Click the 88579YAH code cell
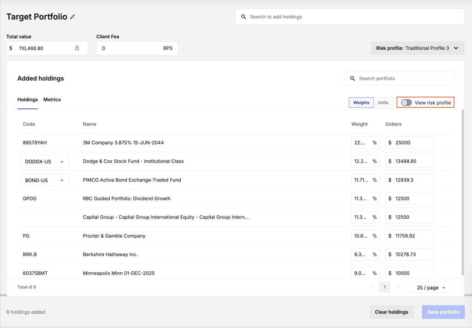 point(35,143)
